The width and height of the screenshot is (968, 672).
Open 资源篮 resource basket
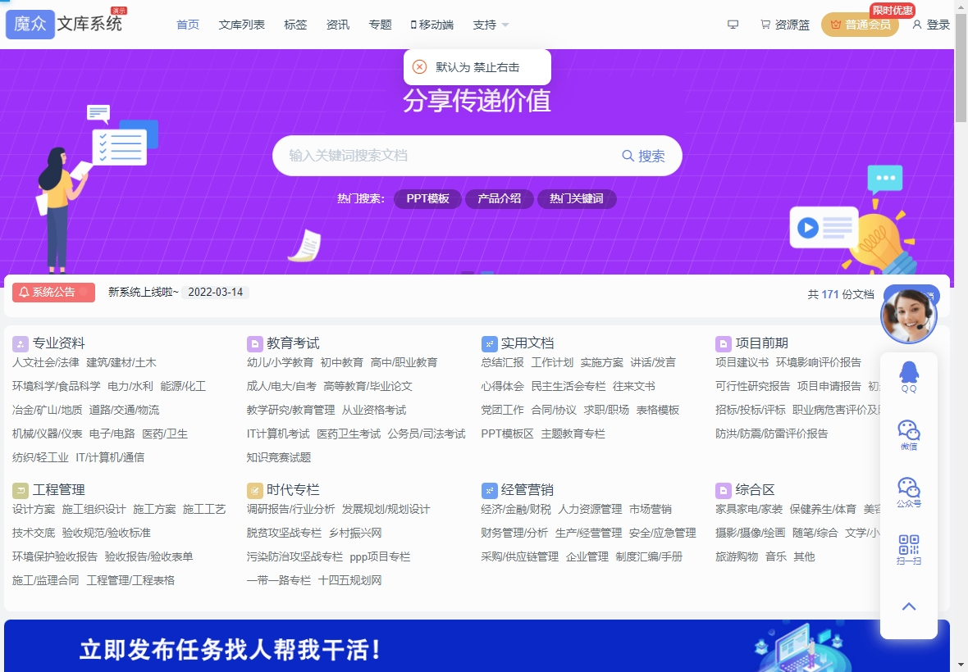(785, 25)
